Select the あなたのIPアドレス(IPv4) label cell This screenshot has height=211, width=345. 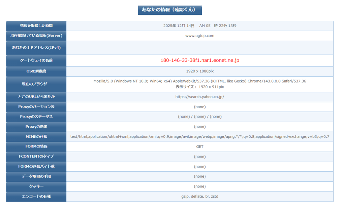(x=36, y=48)
